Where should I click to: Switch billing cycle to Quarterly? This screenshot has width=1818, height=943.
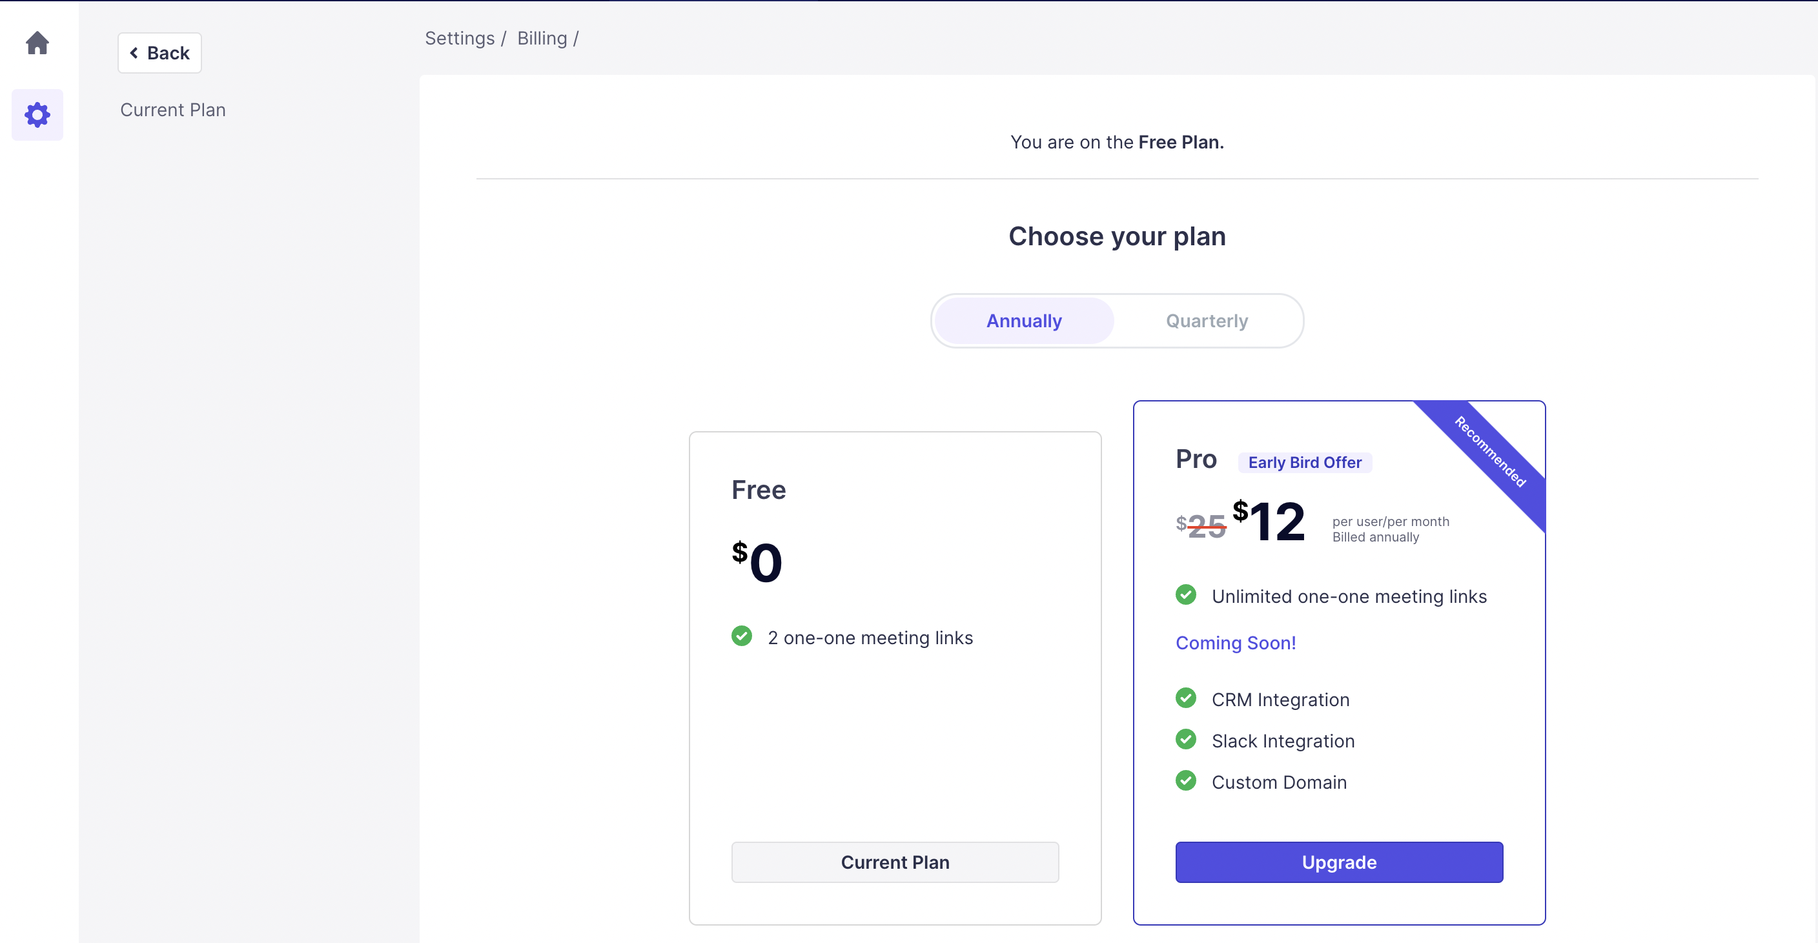click(x=1207, y=321)
